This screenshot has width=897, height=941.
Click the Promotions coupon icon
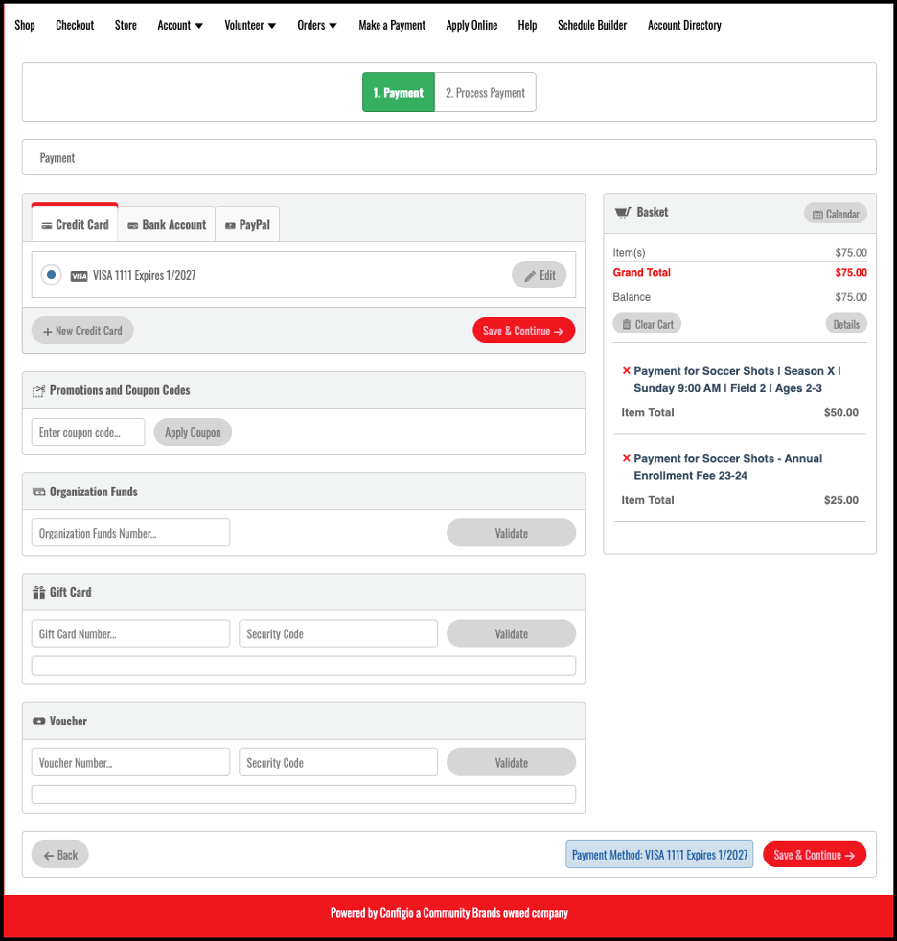pos(39,391)
